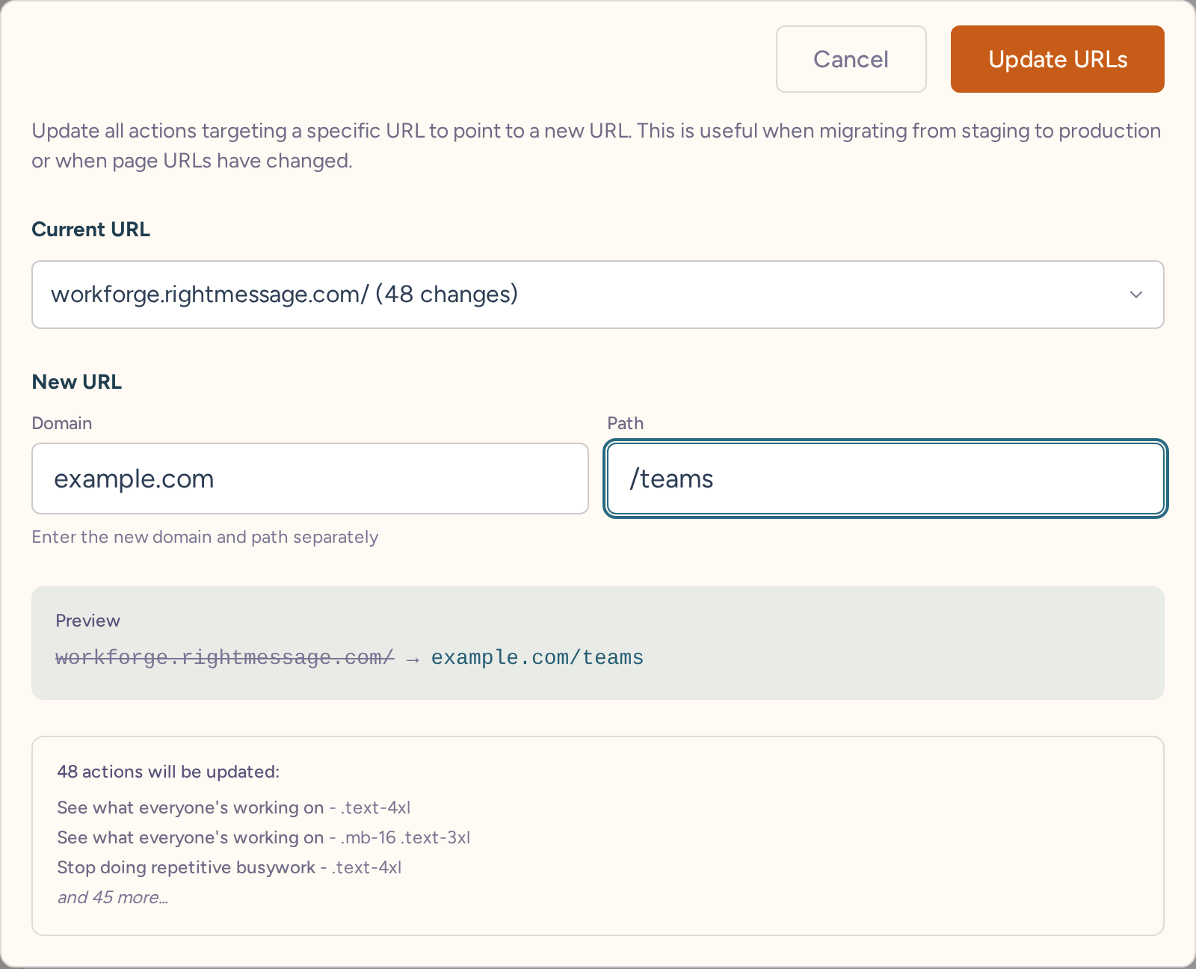Click the Path field label
Screen dimensions: 1196x969
click(625, 423)
